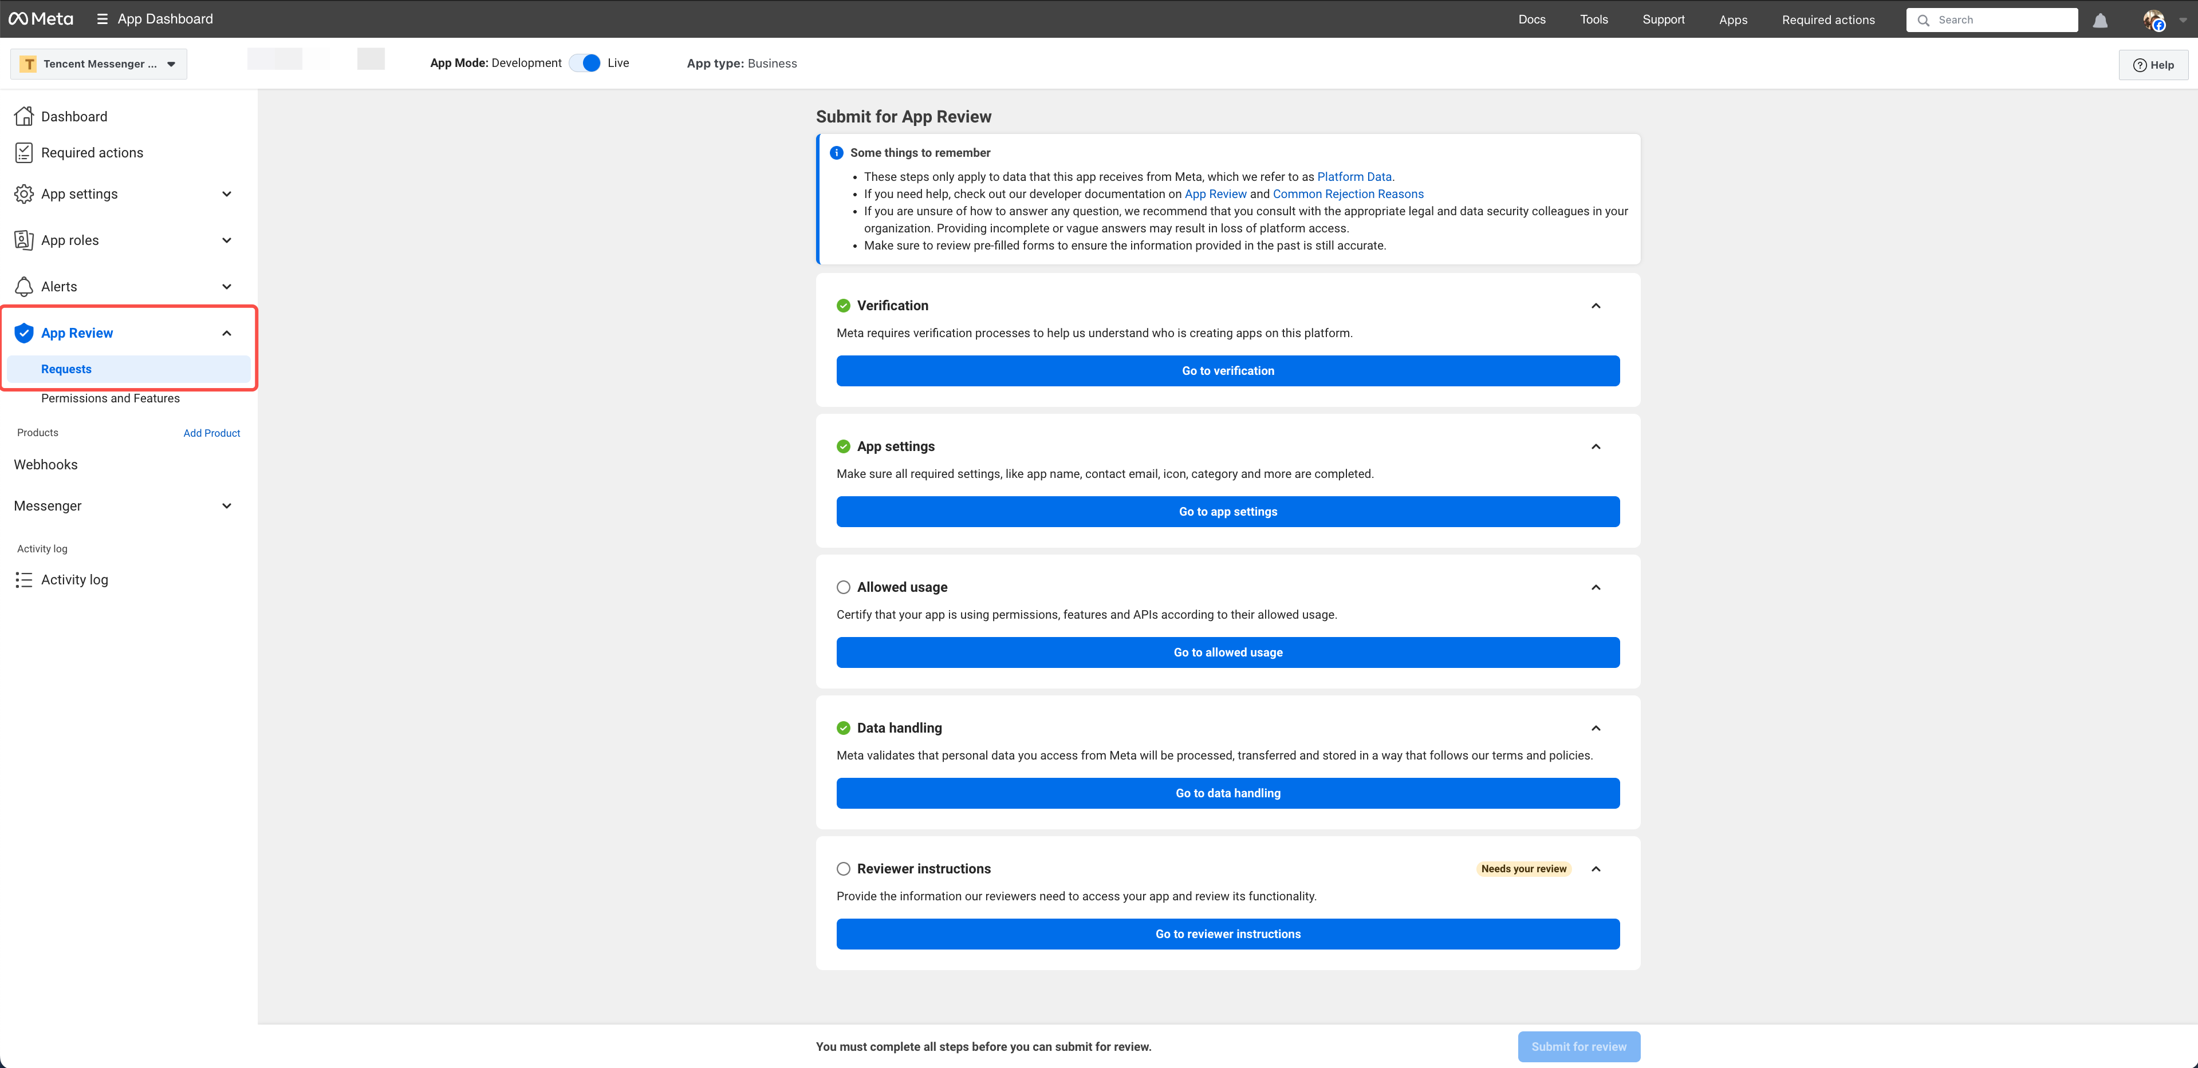Collapse the Verification section chevron
The height and width of the screenshot is (1068, 2198).
coord(1596,306)
